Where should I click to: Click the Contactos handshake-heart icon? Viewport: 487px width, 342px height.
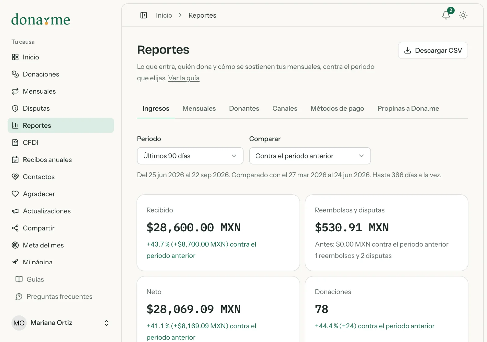(15, 177)
